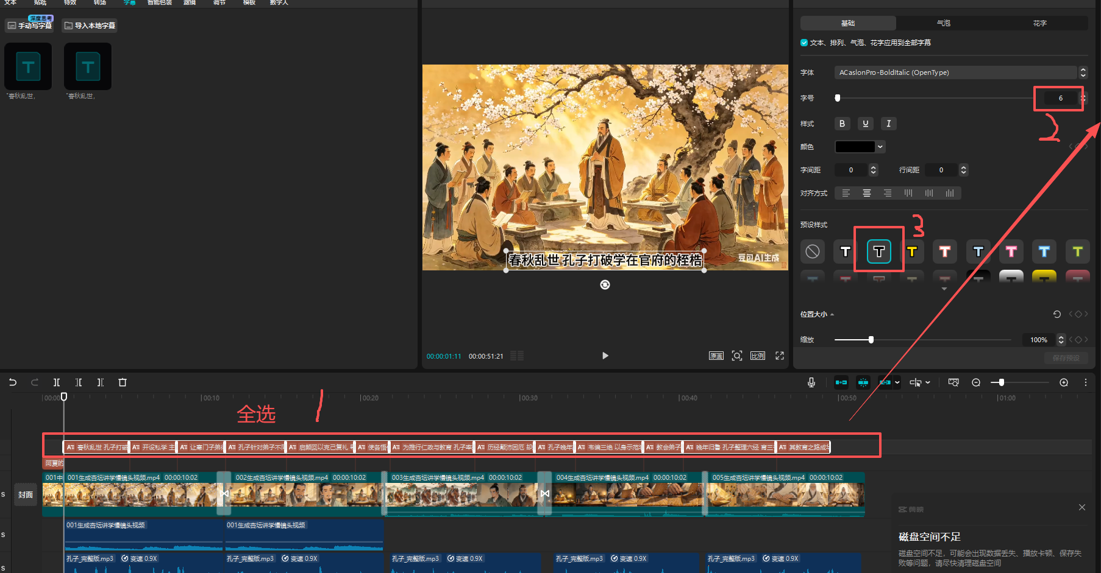
Task: Click the line spacing stepper arrows
Action: (964, 170)
